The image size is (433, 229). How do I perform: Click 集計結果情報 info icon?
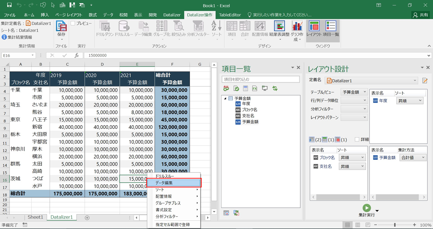(4, 37)
